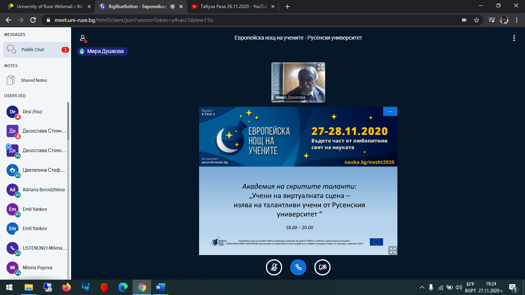Open the three-dot options menu
The image size is (525, 295).
(514, 38)
